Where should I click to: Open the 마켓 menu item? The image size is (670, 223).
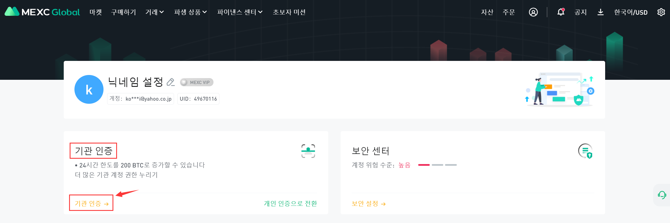pos(96,12)
